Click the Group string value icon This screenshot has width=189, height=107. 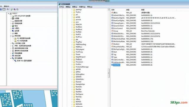[112, 31]
